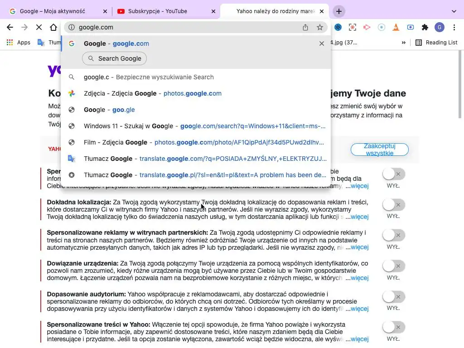The width and height of the screenshot is (464, 348).
Task: Select Film - Zdjęcia Google suggestion
Action: click(196, 142)
